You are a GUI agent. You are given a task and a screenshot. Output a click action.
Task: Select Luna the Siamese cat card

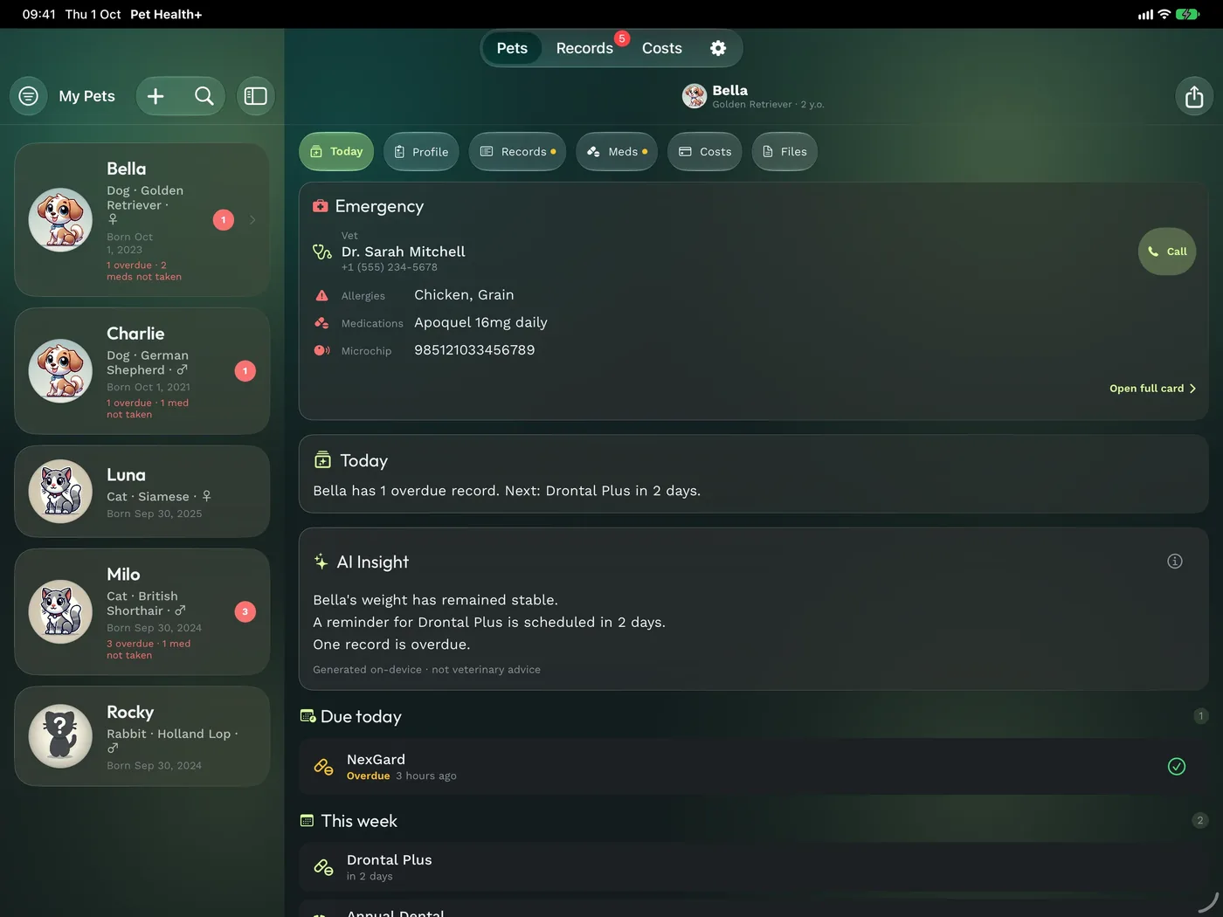tap(142, 492)
